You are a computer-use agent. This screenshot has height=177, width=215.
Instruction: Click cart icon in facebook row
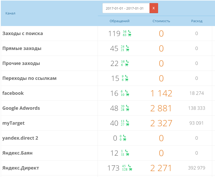click(127, 95)
